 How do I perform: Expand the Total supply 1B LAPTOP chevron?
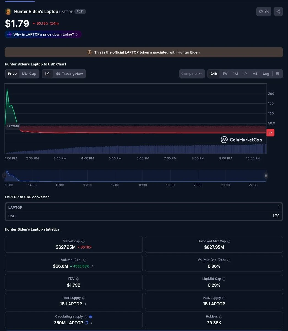[85, 304]
